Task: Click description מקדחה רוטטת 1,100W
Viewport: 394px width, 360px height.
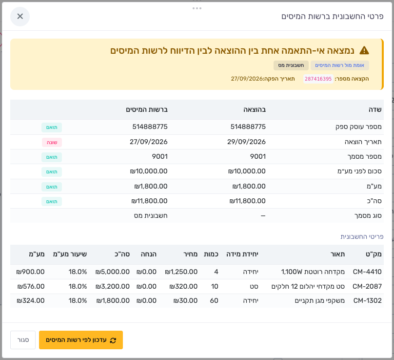Action: click(x=313, y=272)
